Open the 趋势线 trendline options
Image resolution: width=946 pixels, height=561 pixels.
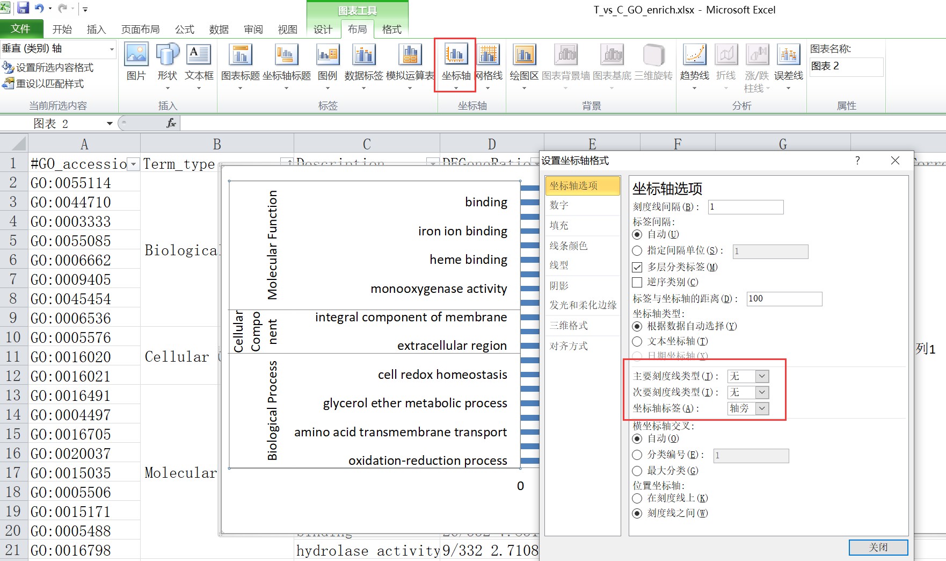click(694, 66)
